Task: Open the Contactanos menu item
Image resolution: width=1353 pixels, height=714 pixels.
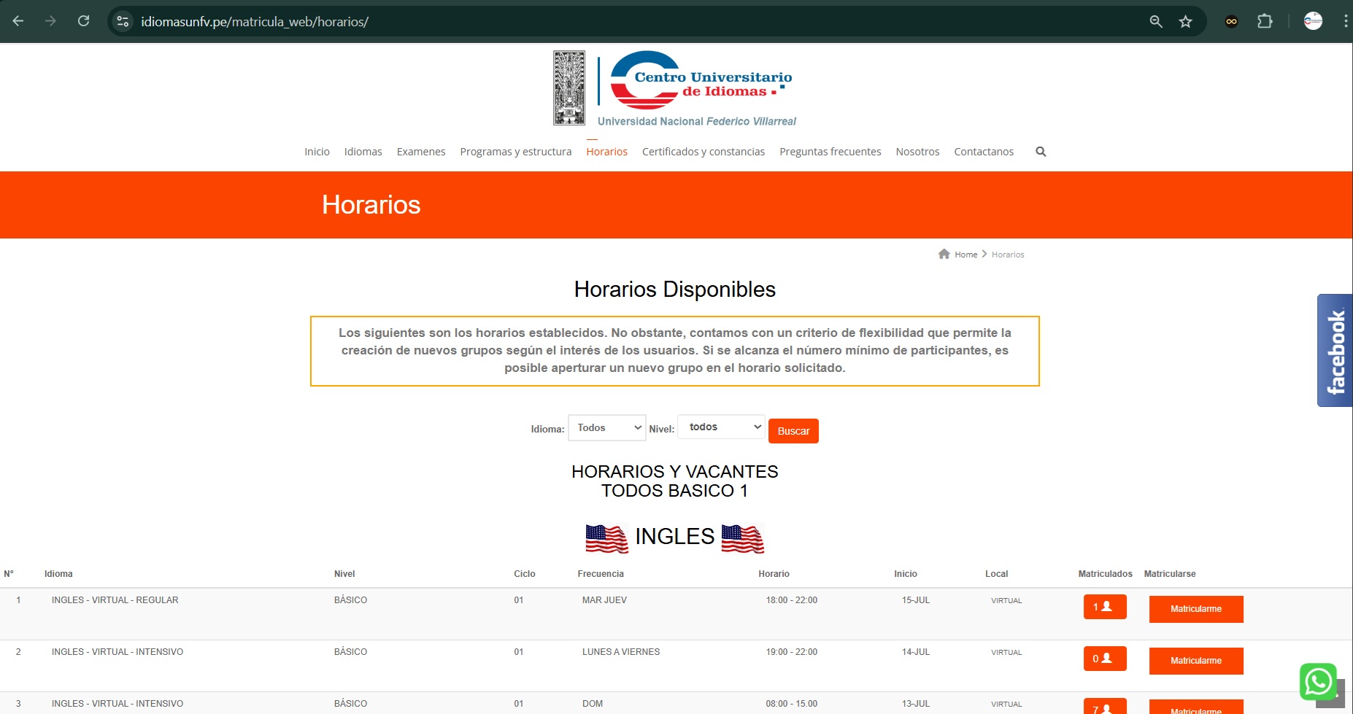Action: coord(984,151)
